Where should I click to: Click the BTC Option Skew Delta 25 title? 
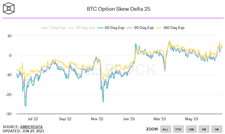(118, 9)
